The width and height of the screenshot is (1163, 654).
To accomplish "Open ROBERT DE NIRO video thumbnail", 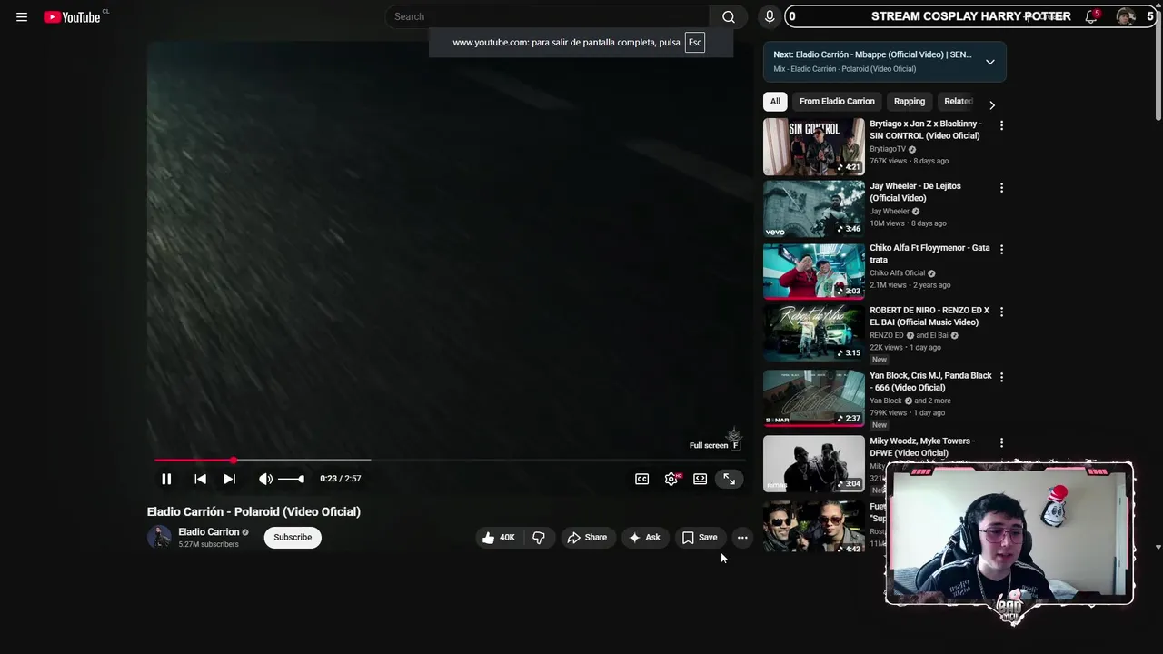I will [x=814, y=333].
